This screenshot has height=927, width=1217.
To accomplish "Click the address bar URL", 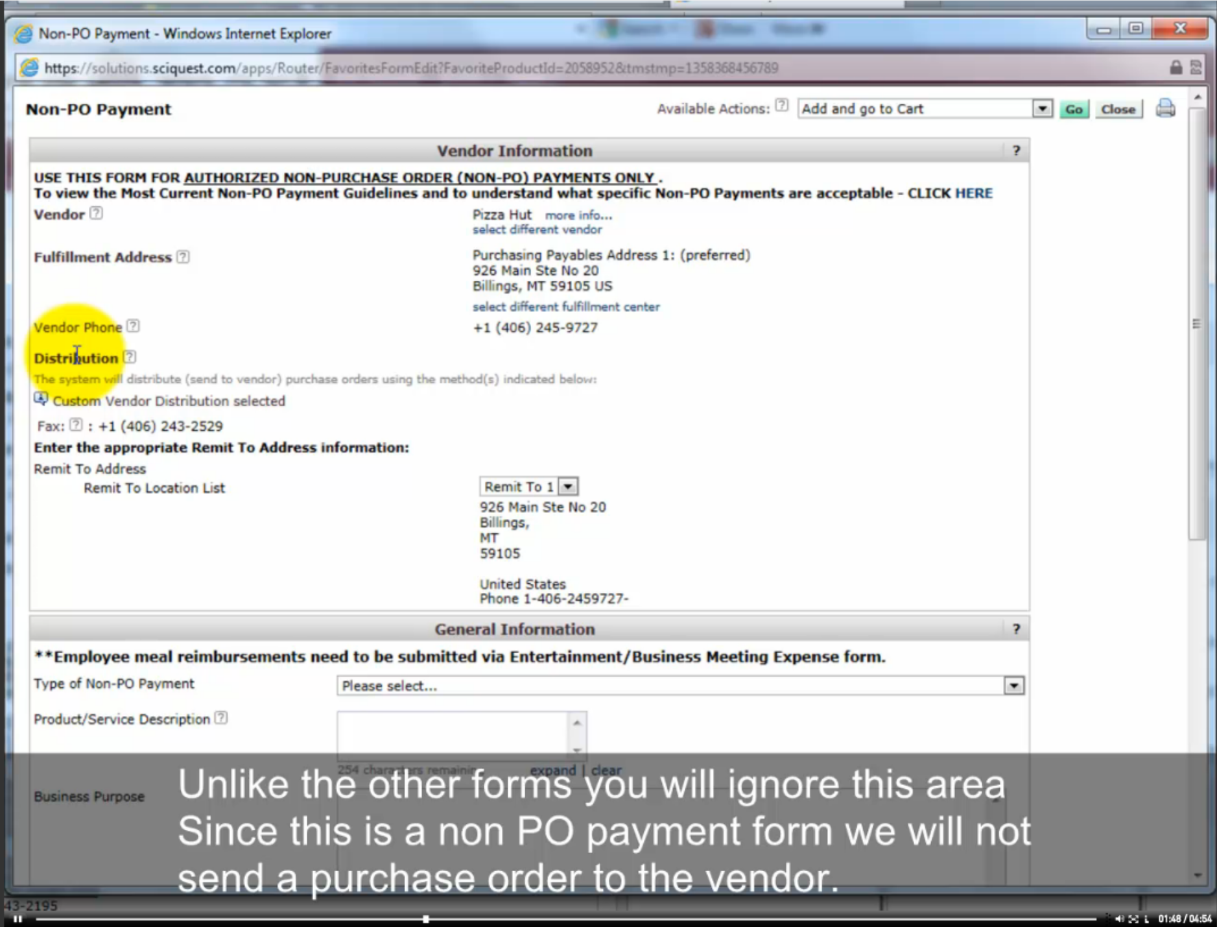I will coord(411,67).
